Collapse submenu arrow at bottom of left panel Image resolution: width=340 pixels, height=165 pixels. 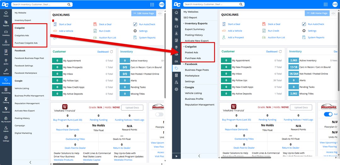tap(30, 162)
